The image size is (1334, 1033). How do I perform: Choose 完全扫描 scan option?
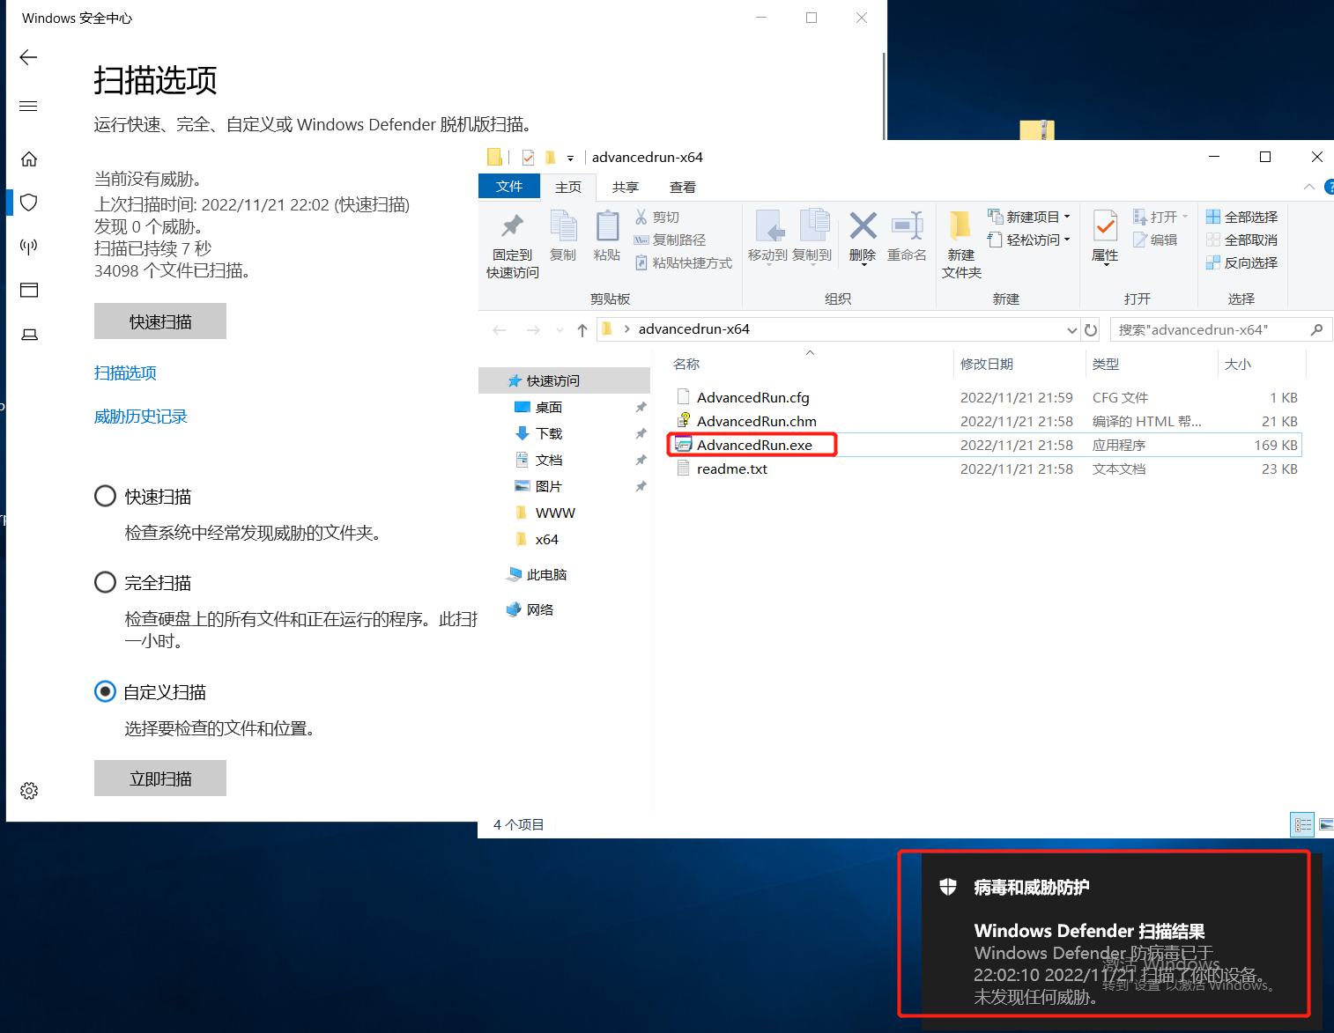pyautogui.click(x=105, y=582)
